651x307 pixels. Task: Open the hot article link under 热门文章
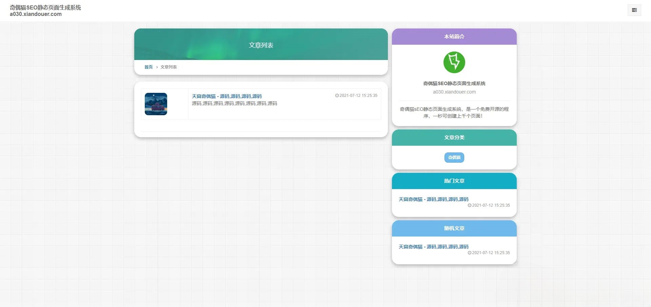pyautogui.click(x=433, y=199)
